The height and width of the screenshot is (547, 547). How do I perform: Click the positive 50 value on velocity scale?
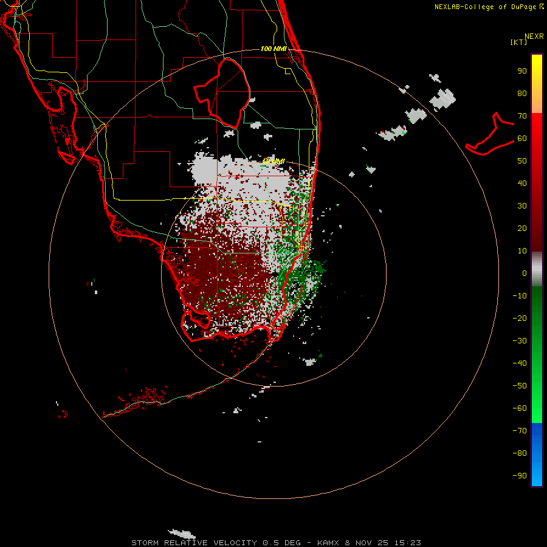(522, 161)
